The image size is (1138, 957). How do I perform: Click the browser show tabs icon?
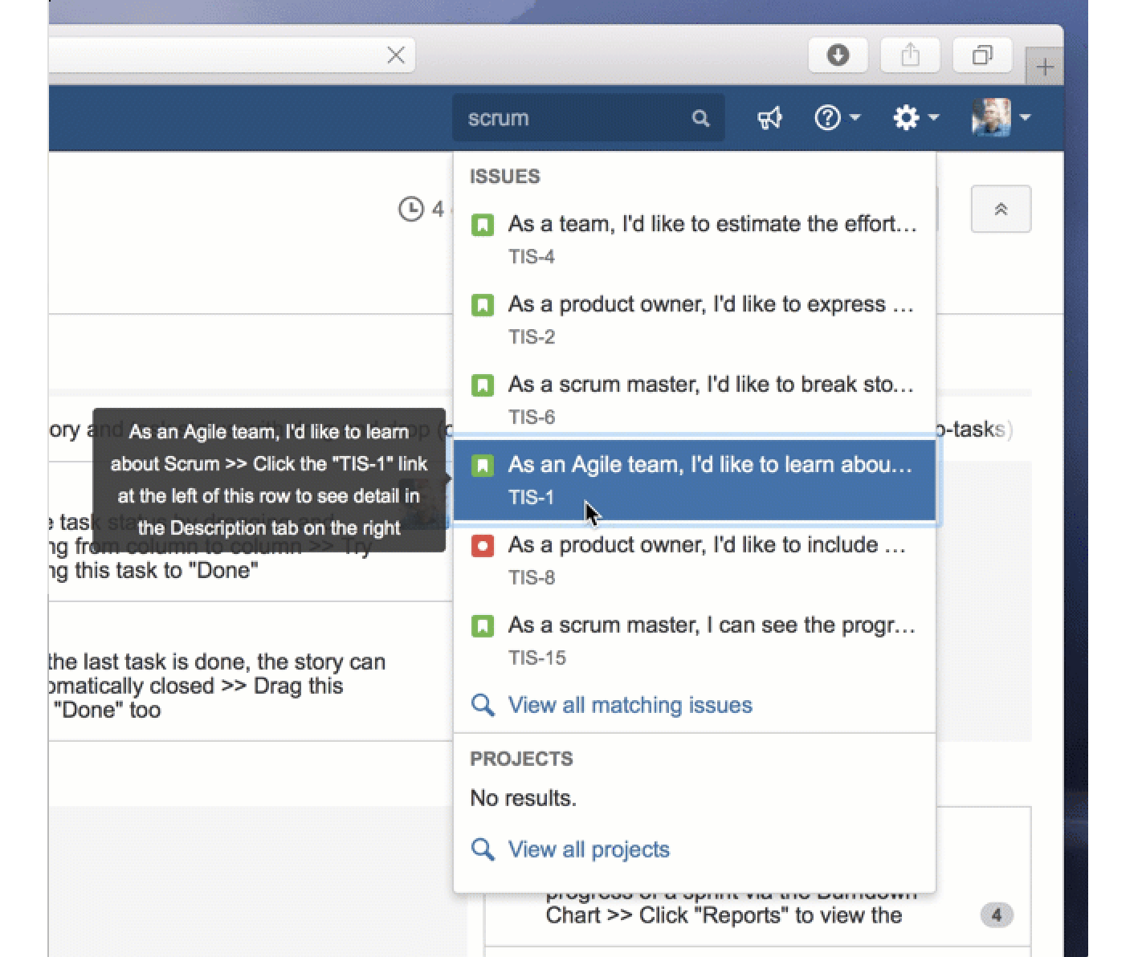coord(981,55)
